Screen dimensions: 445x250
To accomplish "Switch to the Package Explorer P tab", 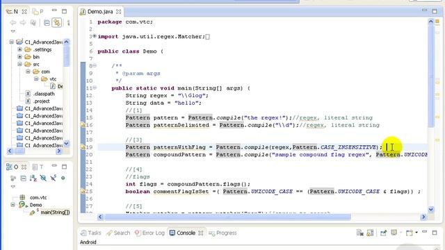I will (38, 12).
